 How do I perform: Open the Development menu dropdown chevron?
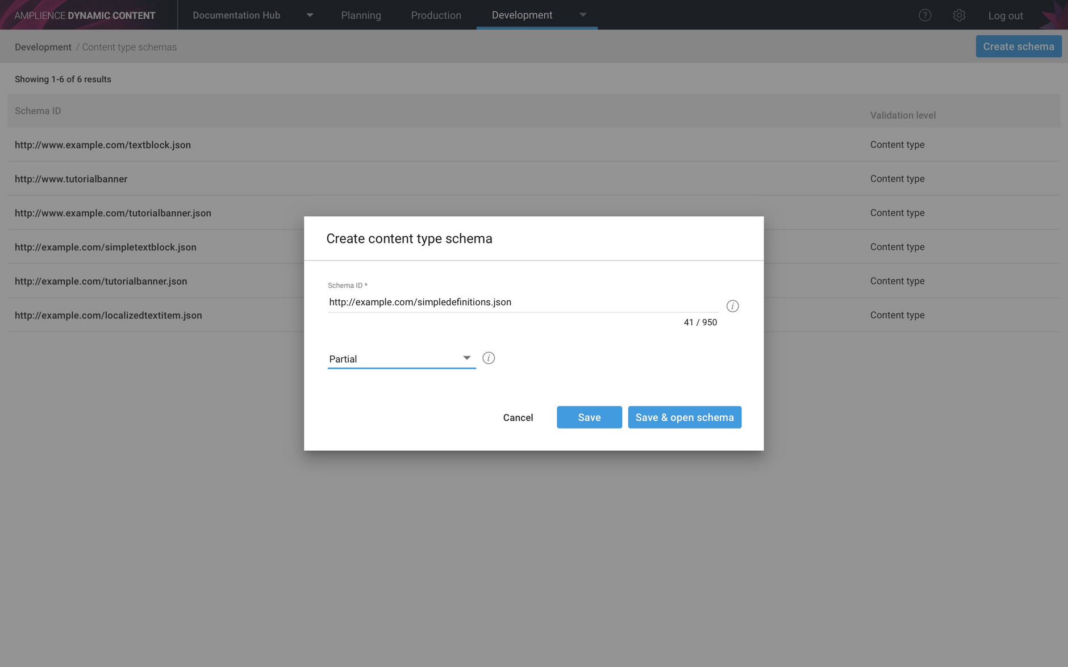[583, 15]
